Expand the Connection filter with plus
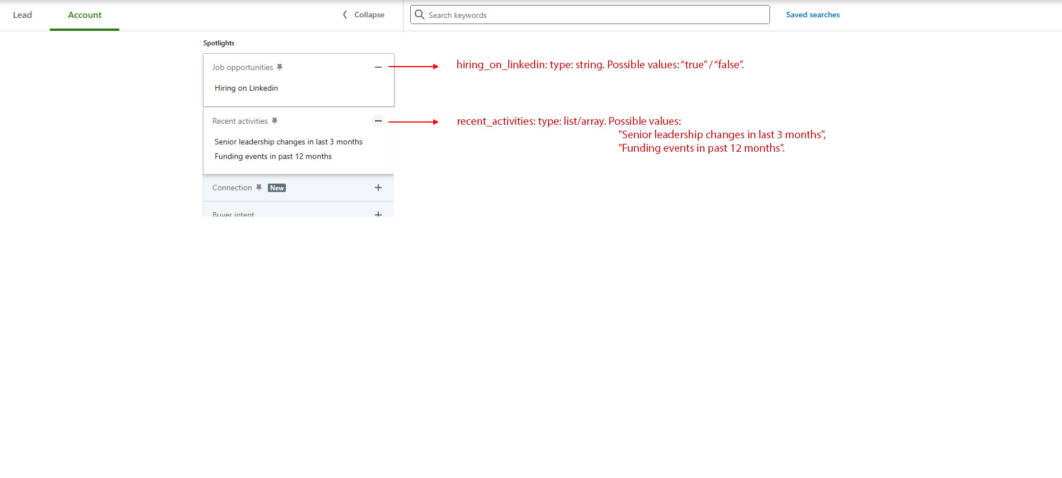 pyautogui.click(x=378, y=188)
